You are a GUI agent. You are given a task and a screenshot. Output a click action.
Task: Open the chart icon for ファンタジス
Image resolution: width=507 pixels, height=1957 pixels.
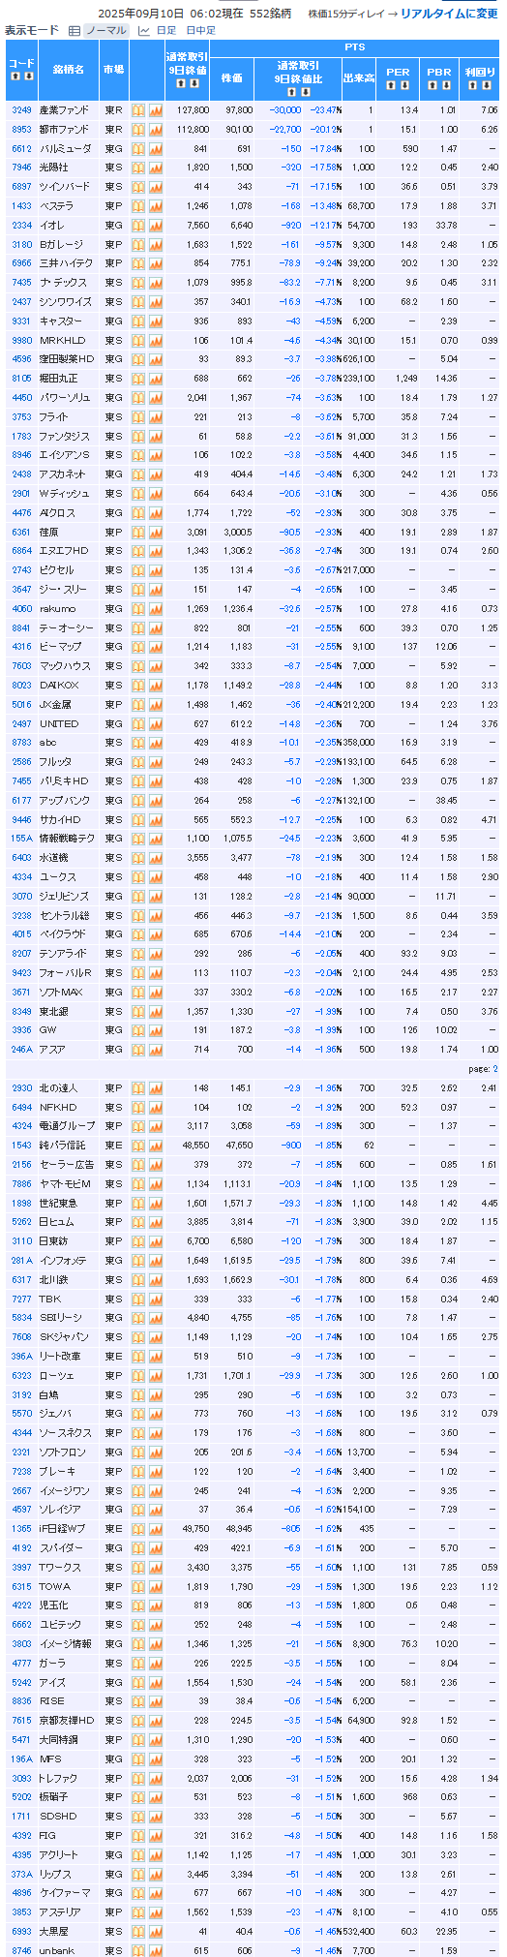[x=156, y=436]
